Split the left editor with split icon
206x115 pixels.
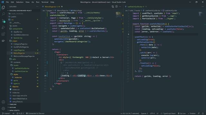coord(117,6)
